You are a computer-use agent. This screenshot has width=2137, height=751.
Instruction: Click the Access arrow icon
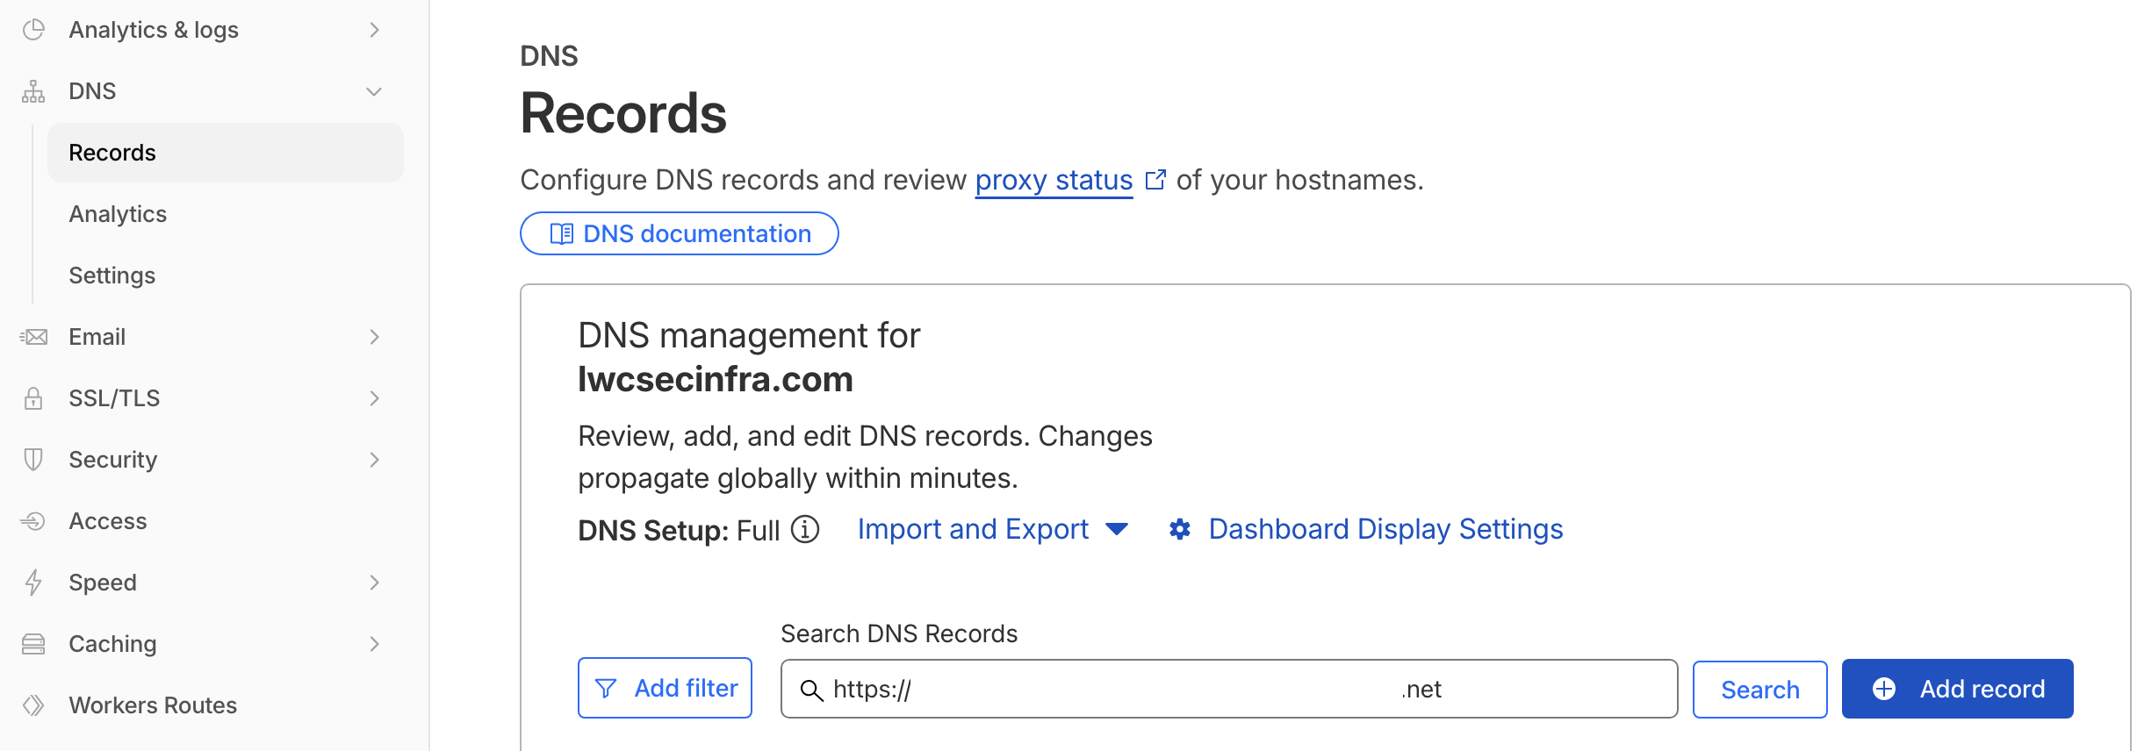point(33,521)
